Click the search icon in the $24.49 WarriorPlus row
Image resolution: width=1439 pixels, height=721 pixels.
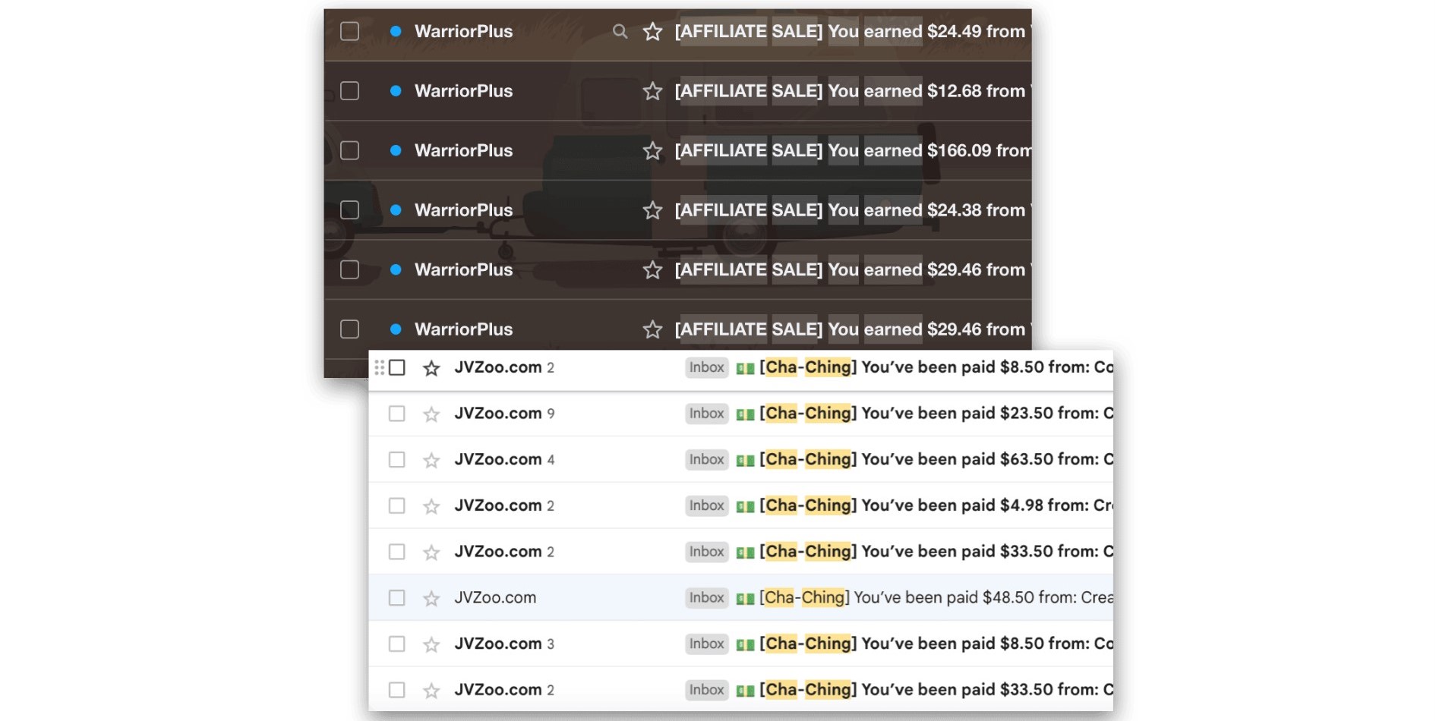click(x=620, y=31)
